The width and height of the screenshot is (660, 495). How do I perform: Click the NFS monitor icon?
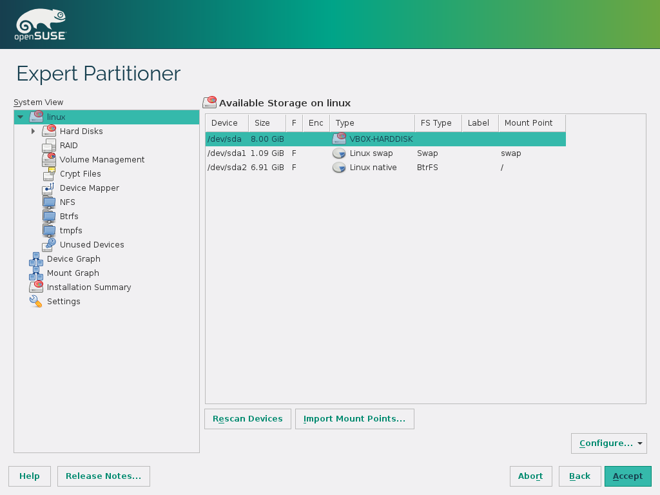click(x=49, y=202)
